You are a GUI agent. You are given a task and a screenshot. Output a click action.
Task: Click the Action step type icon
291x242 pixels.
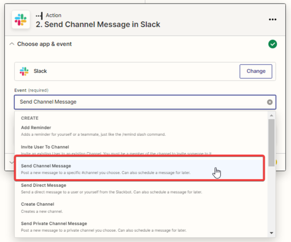point(39,16)
